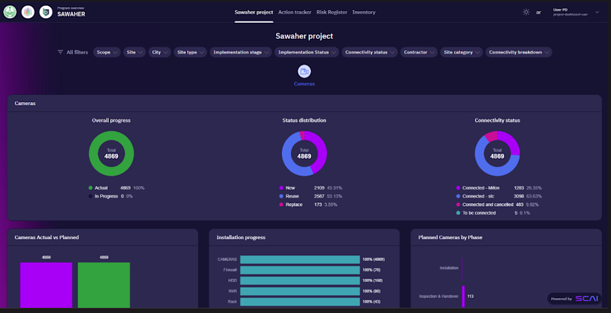
Task: Toggle the Actual legend green dot
Action: click(x=91, y=188)
